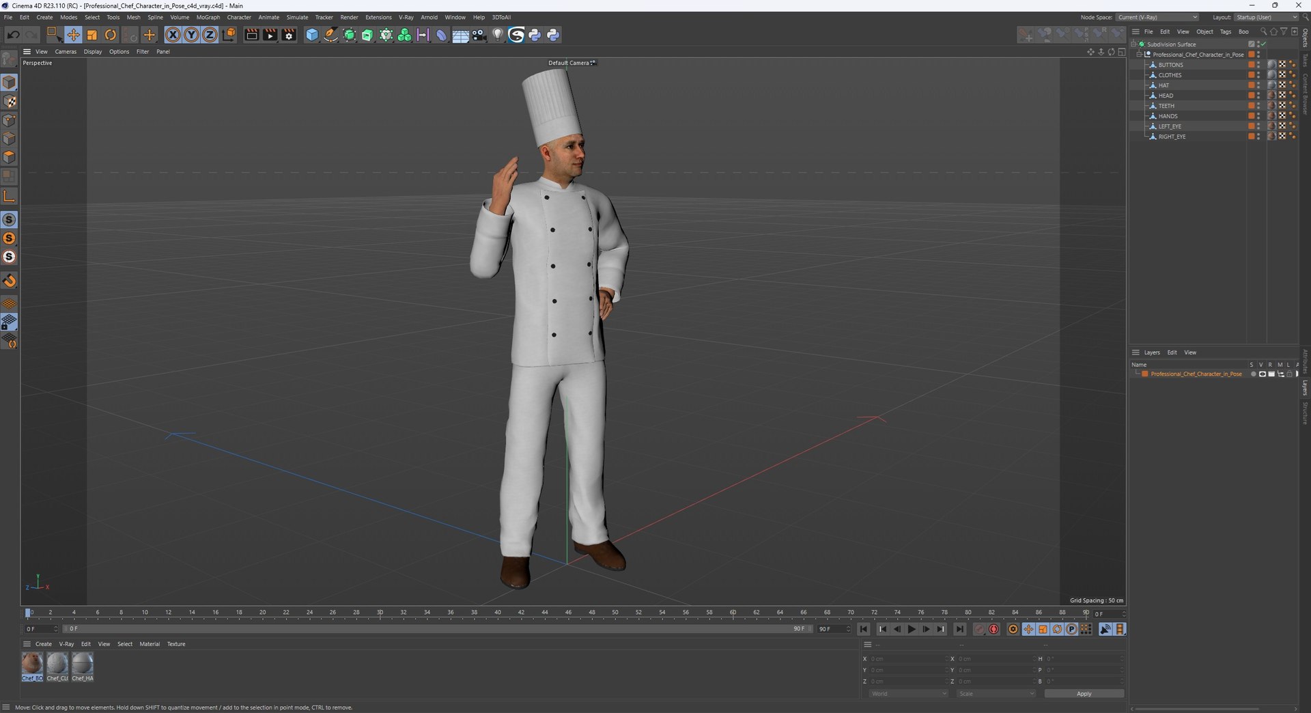
Task: Click the orange layer color swatch for CLOTHES
Action: pyautogui.click(x=1252, y=75)
